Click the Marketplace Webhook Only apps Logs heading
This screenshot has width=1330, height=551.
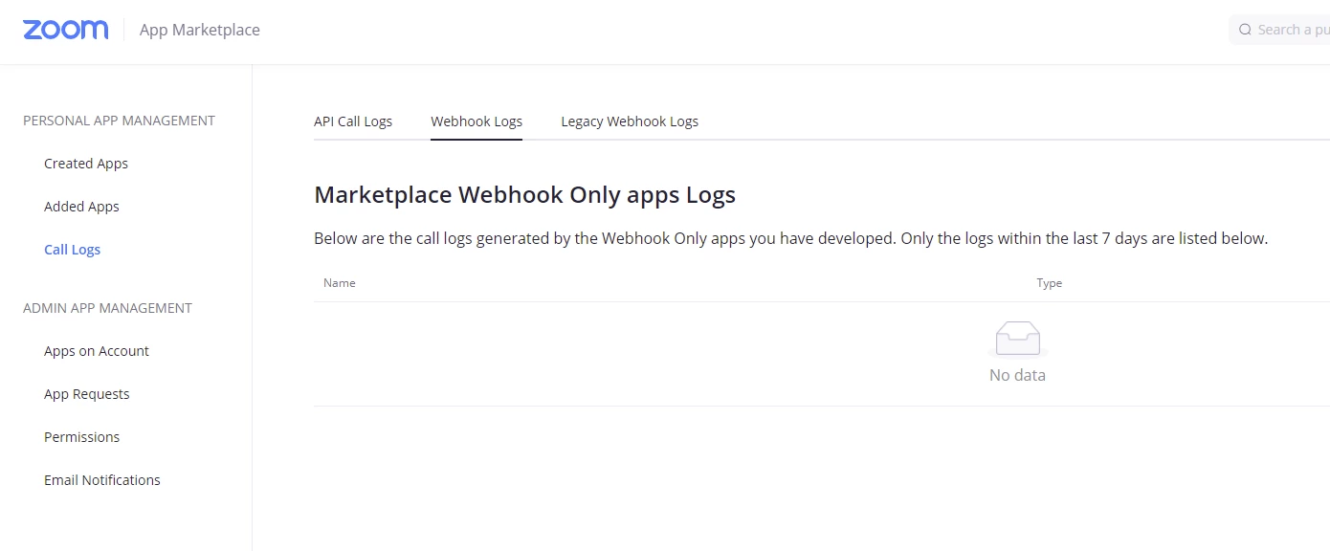524,195
